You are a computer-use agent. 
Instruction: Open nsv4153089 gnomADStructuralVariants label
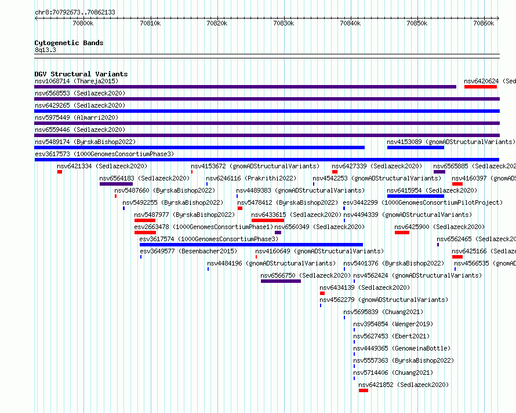pos(451,142)
